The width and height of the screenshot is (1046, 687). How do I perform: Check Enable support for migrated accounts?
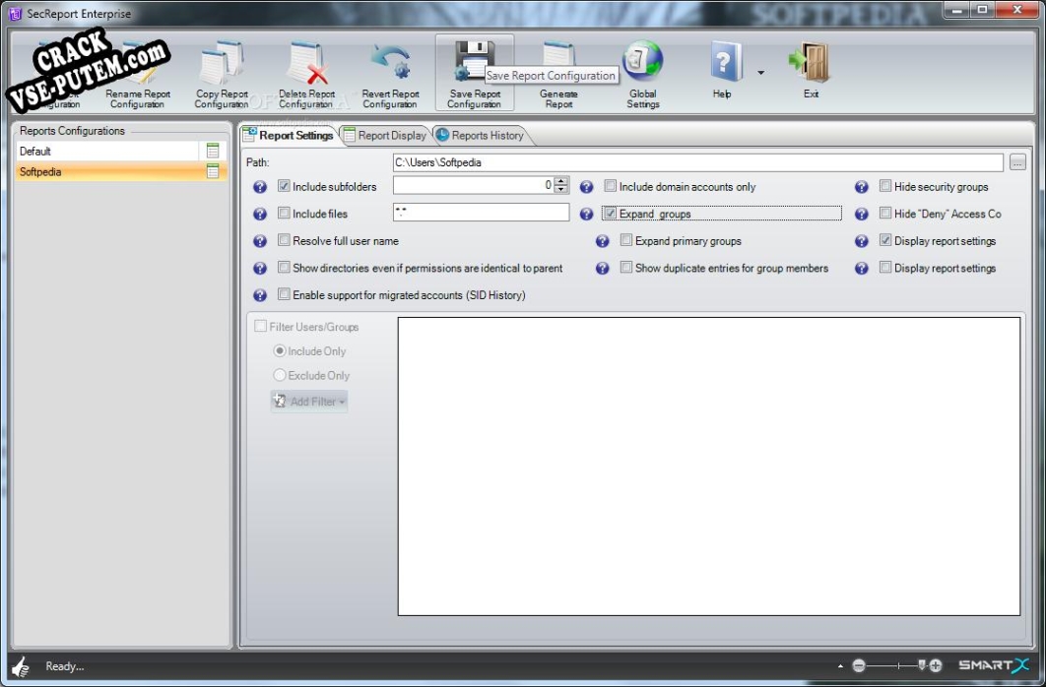(x=285, y=294)
